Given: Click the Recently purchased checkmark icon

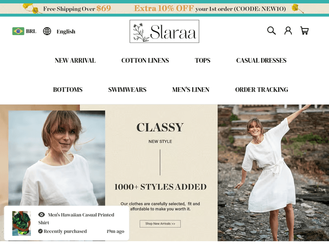Looking at the screenshot, I should click(40, 231).
